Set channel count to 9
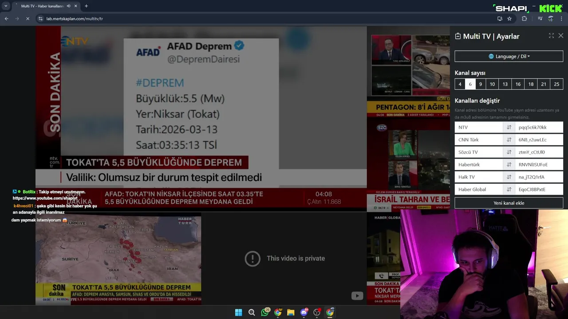The height and width of the screenshot is (319, 568). click(481, 84)
